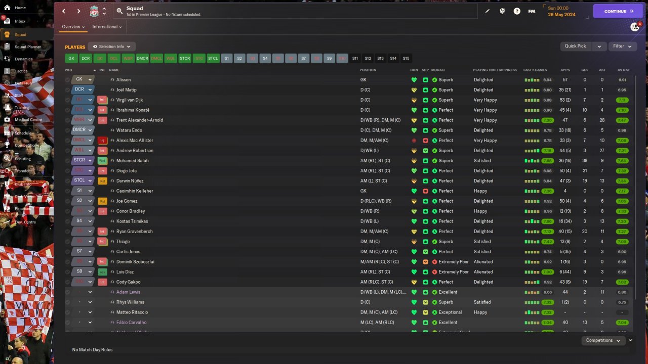The height and width of the screenshot is (364, 648).
Task: Sort the table by the Name column
Action: pos(114,70)
